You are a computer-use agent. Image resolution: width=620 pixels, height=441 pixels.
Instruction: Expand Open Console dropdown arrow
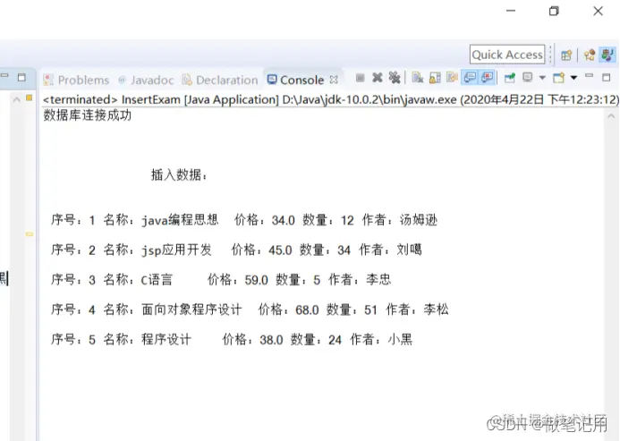pyautogui.click(x=573, y=78)
